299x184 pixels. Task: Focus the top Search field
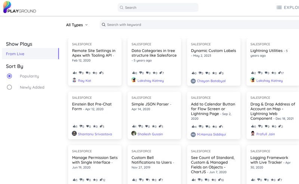(158, 7)
